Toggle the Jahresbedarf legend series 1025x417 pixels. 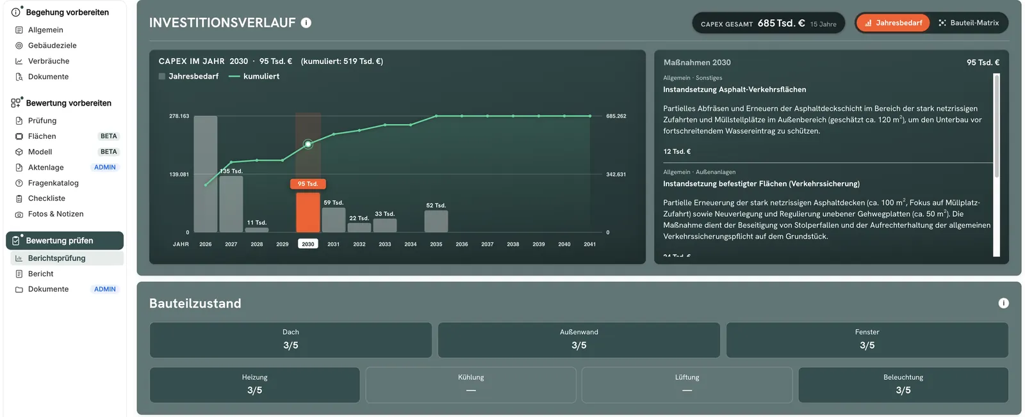pyautogui.click(x=188, y=76)
